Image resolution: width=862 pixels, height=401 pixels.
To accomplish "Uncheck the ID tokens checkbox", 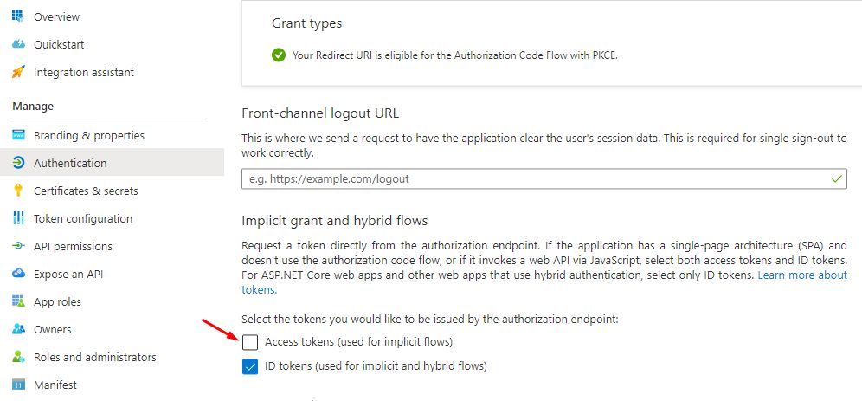I will 251,366.
